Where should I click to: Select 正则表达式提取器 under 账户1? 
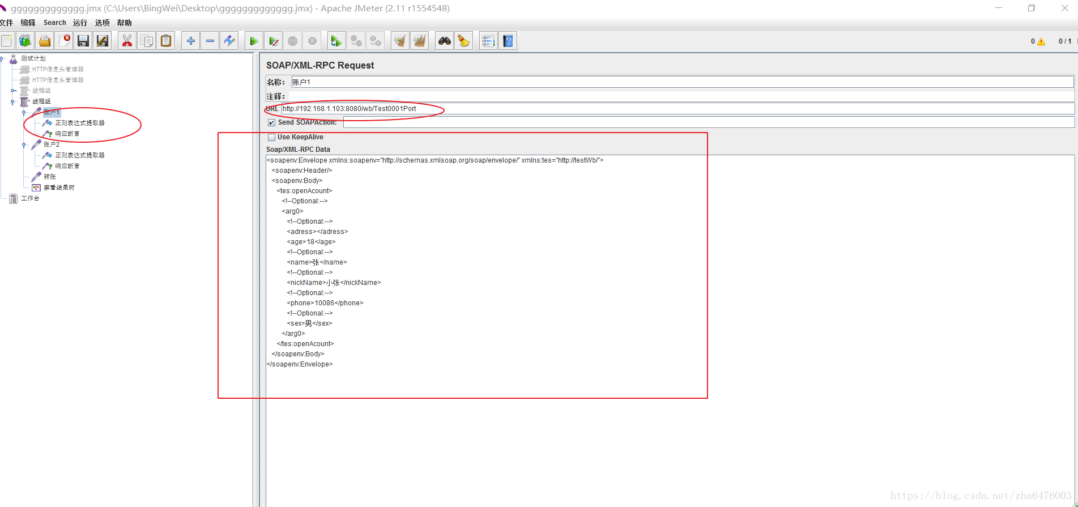80,123
